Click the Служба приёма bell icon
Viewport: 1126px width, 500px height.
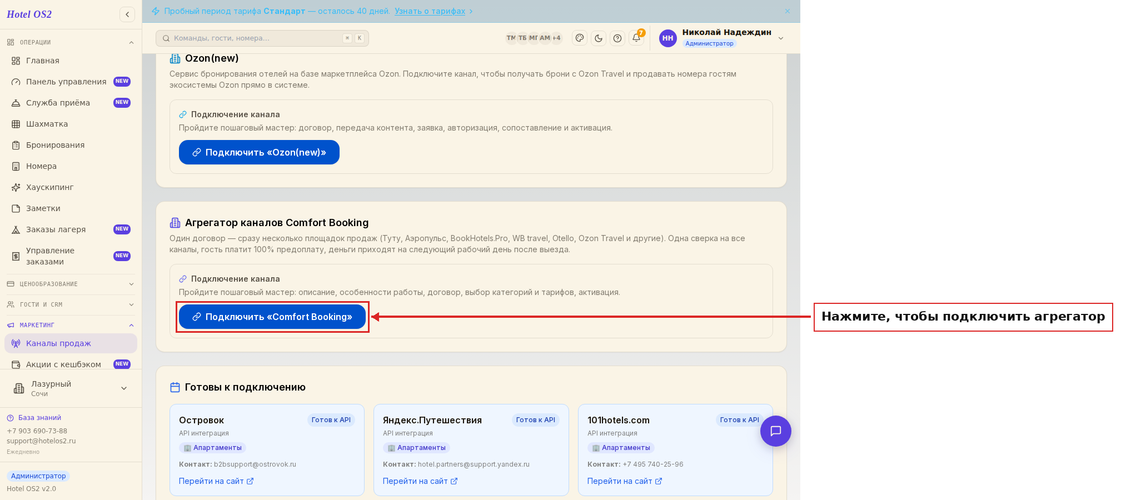pos(16,103)
